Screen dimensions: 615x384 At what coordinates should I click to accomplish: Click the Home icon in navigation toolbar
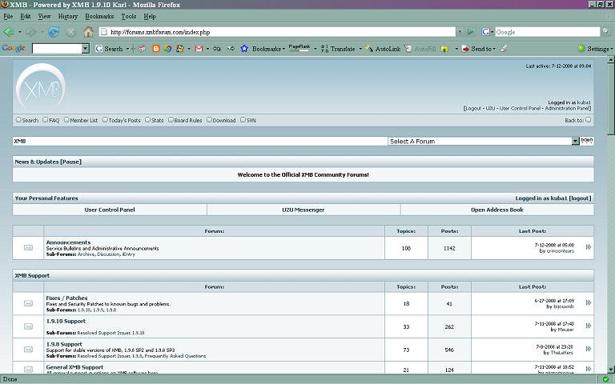[89, 32]
